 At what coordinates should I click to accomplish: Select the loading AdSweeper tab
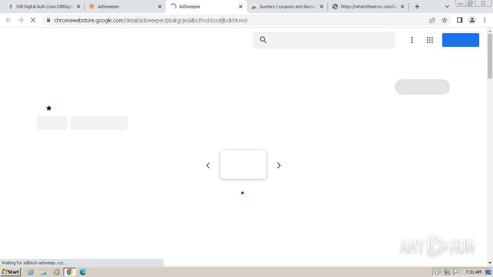(206, 7)
